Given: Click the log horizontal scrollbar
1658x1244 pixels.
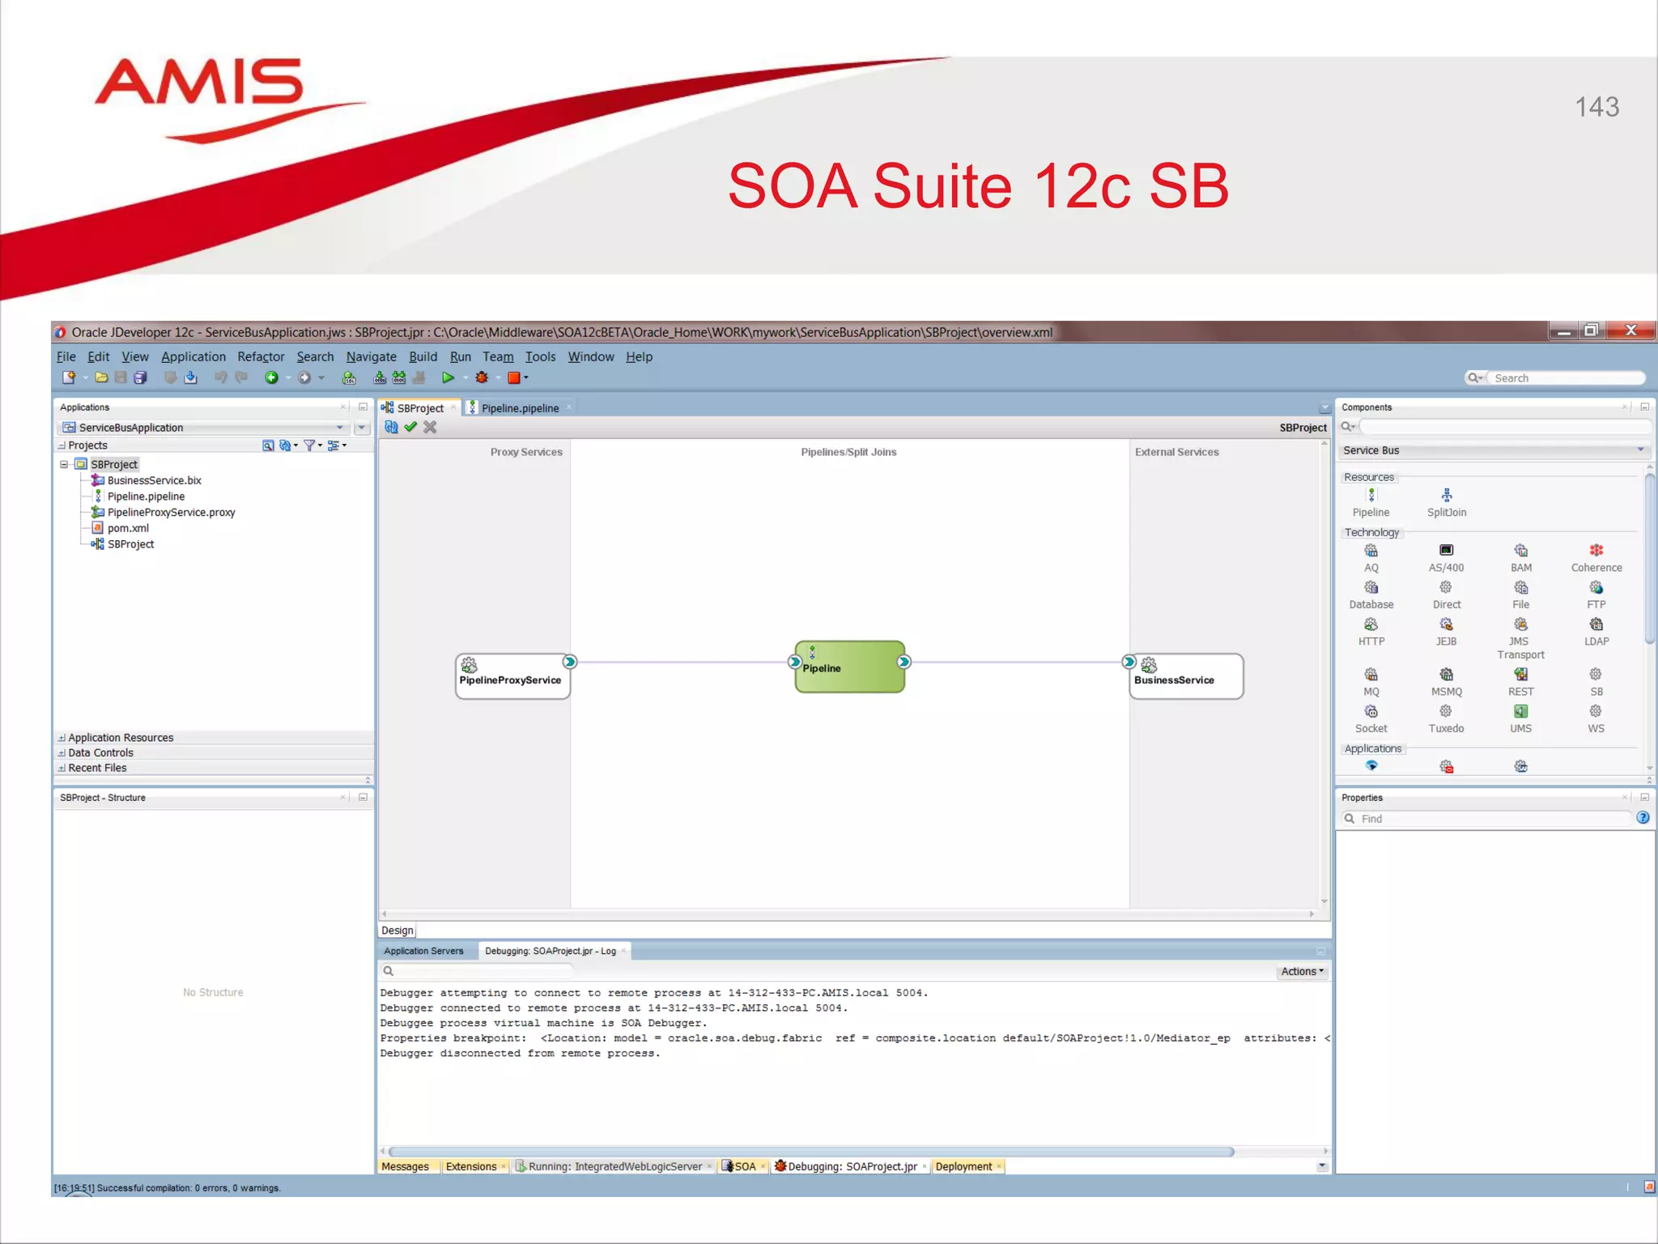Looking at the screenshot, I should pyautogui.click(x=811, y=1152).
